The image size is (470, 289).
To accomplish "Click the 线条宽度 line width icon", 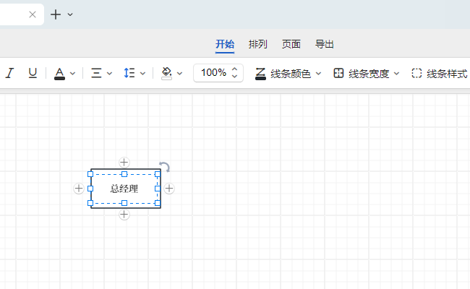I will pos(338,73).
